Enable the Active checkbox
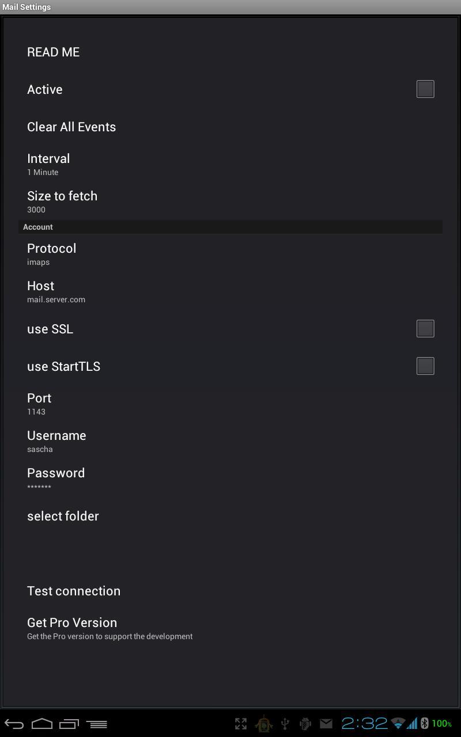This screenshot has width=461, height=737. 425,89
